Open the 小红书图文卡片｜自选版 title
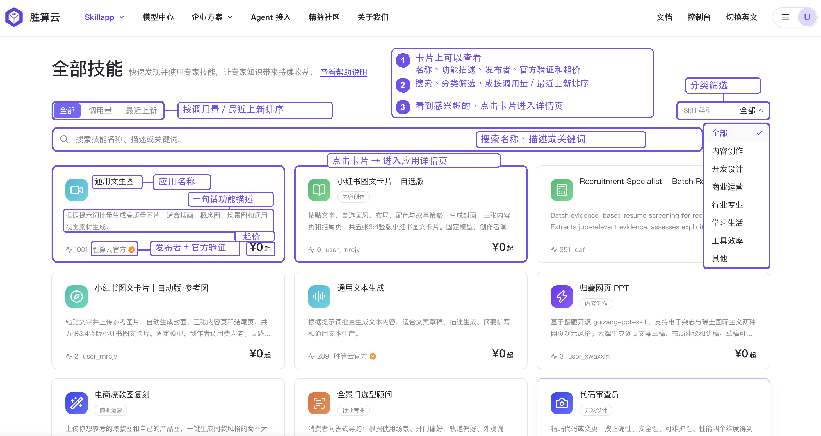Viewport: 821px width, 436px height. pyautogui.click(x=380, y=182)
